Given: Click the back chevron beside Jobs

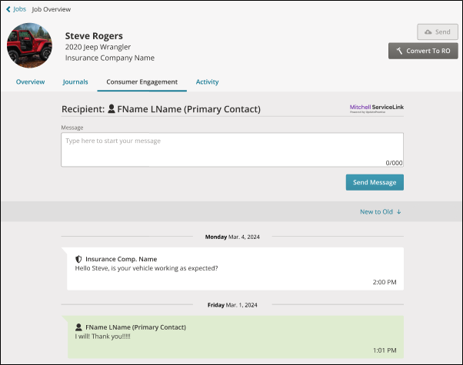Looking at the screenshot, I should [8, 9].
